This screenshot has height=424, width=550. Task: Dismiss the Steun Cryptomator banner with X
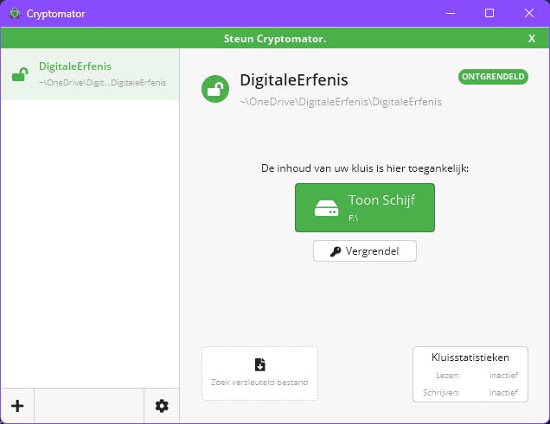tap(532, 39)
